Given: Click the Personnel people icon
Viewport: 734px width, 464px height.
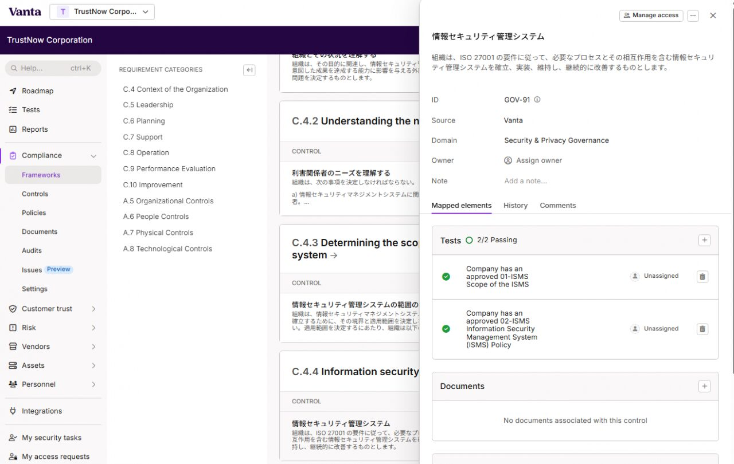Looking at the screenshot, I should (13, 384).
